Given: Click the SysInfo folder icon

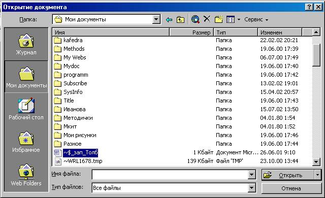Looking at the screenshot, I should (57, 92).
